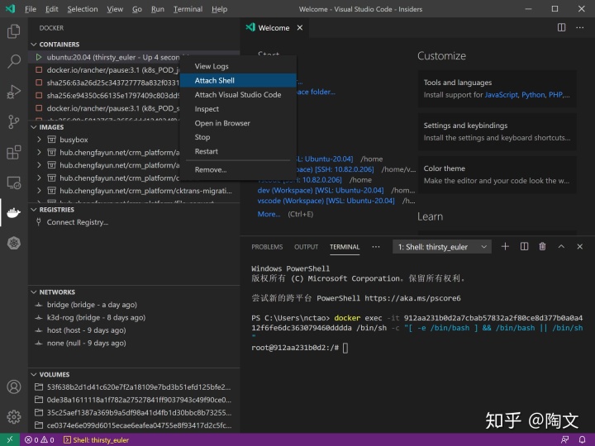Expand the busybox image node
Viewport: 595px width, 446px height.
click(x=39, y=140)
